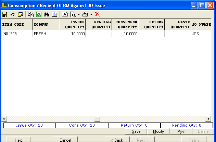
Task: Click the printer toolbar icon
Action: tap(85, 14)
